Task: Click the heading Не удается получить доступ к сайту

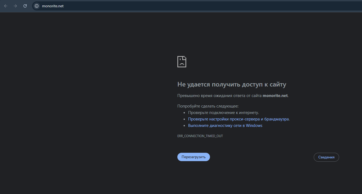Action: (x=232, y=84)
